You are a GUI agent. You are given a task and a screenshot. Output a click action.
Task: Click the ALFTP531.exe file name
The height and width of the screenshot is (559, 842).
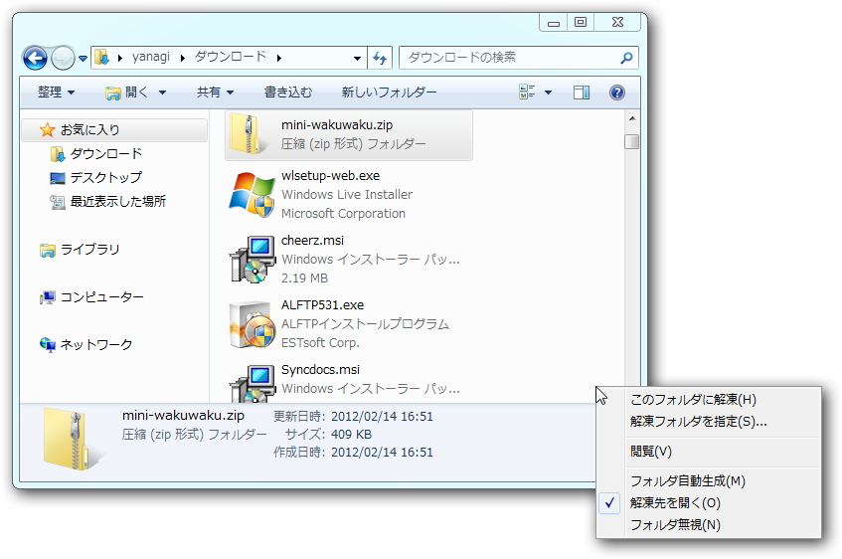click(x=322, y=305)
